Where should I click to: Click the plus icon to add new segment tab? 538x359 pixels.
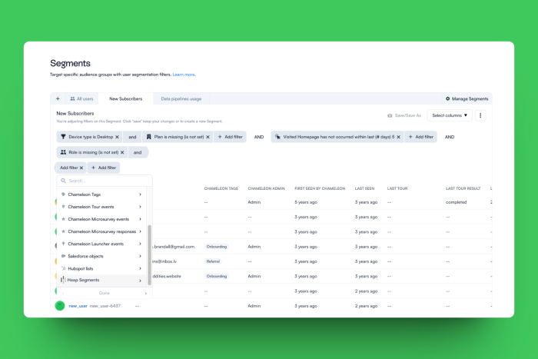[x=58, y=98]
